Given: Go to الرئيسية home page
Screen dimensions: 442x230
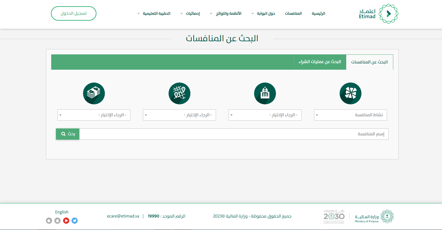Looking at the screenshot, I should tap(318, 13).
